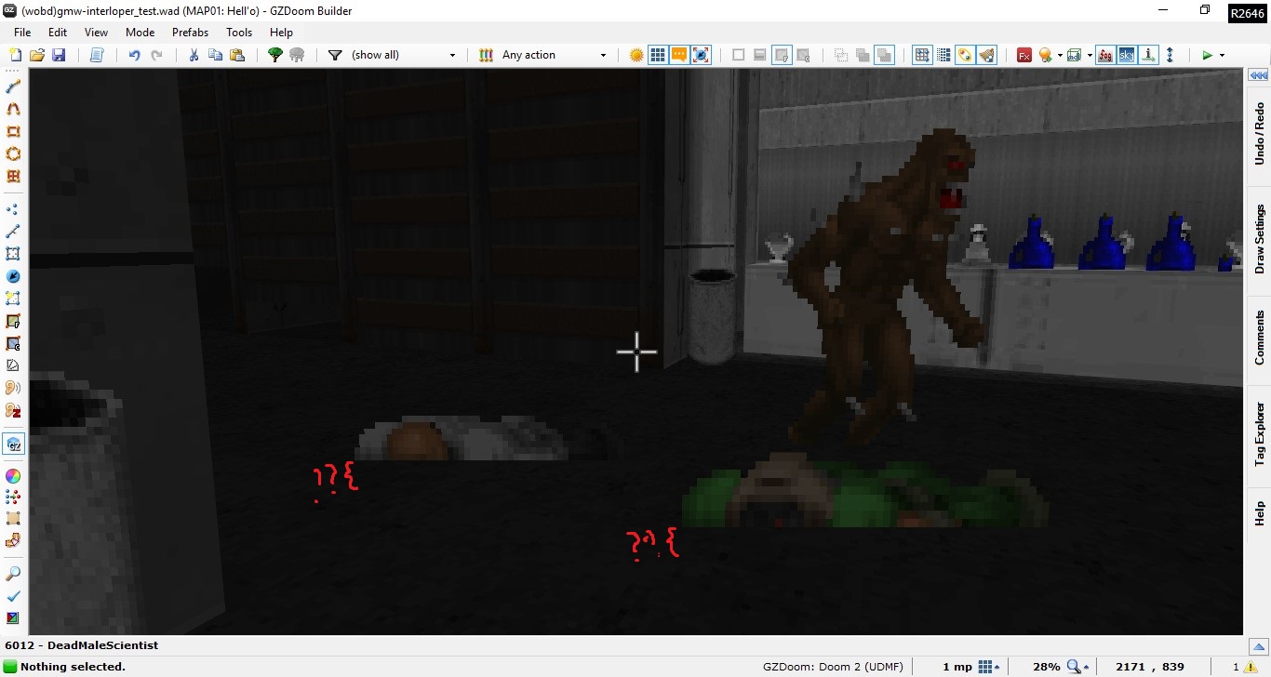
Task: Toggle sky rendering button
Action: pyautogui.click(x=1127, y=55)
